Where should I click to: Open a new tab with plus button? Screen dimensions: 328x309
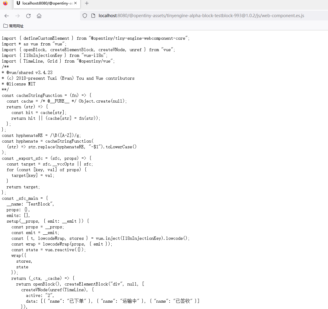coord(87,3)
